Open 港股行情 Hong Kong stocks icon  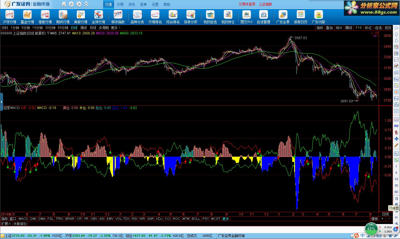pos(45,17)
